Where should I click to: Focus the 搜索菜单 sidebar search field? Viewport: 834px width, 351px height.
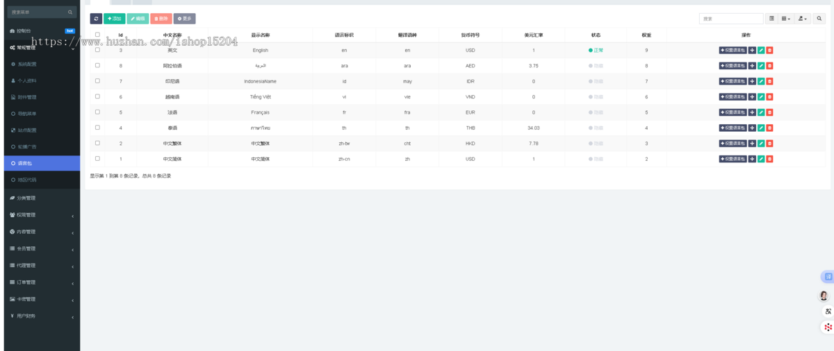pyautogui.click(x=42, y=12)
